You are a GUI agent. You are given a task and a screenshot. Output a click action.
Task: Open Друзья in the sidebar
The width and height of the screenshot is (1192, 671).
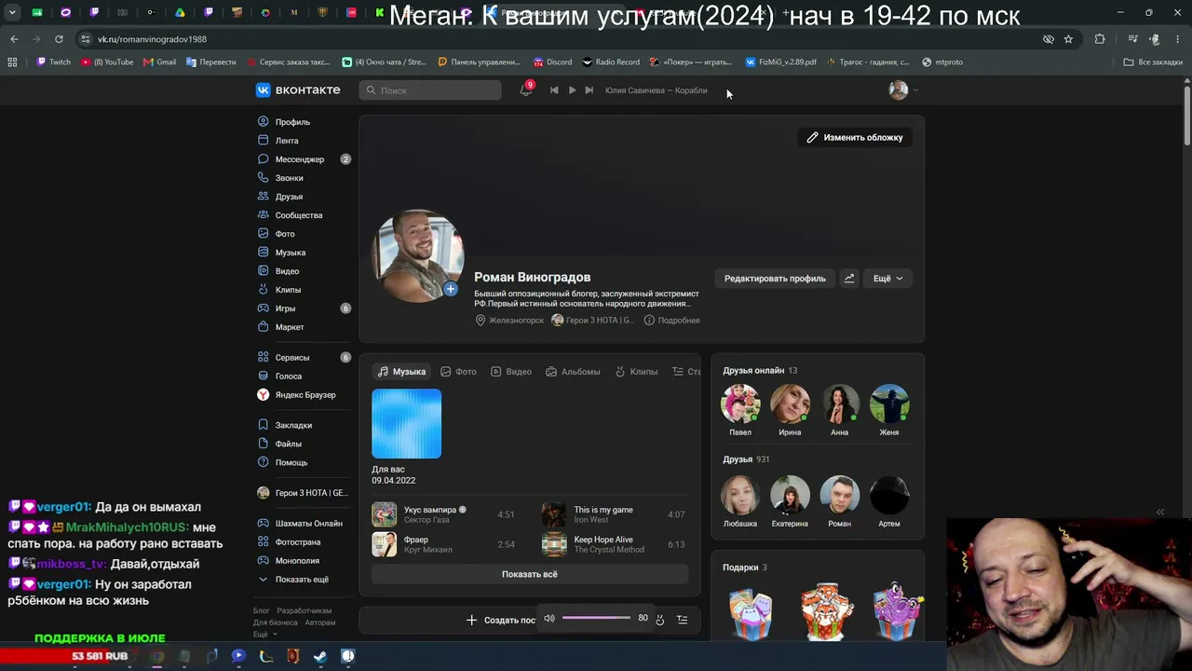289,197
